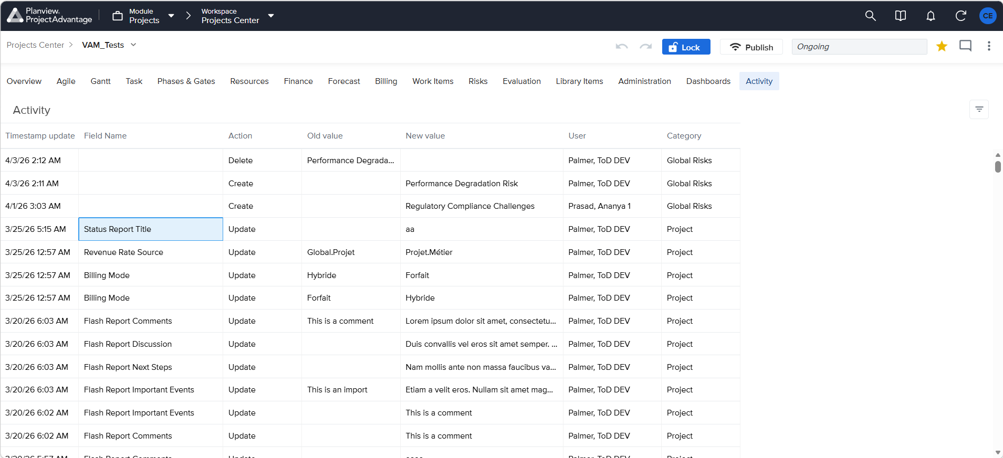Image resolution: width=1003 pixels, height=458 pixels.
Task: Click the User column header
Action: click(x=577, y=136)
